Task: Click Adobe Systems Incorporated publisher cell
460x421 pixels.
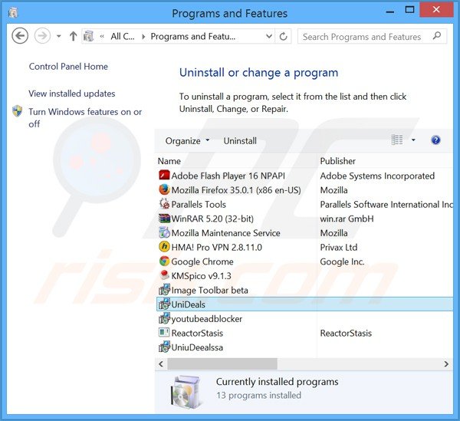Action: (x=377, y=176)
